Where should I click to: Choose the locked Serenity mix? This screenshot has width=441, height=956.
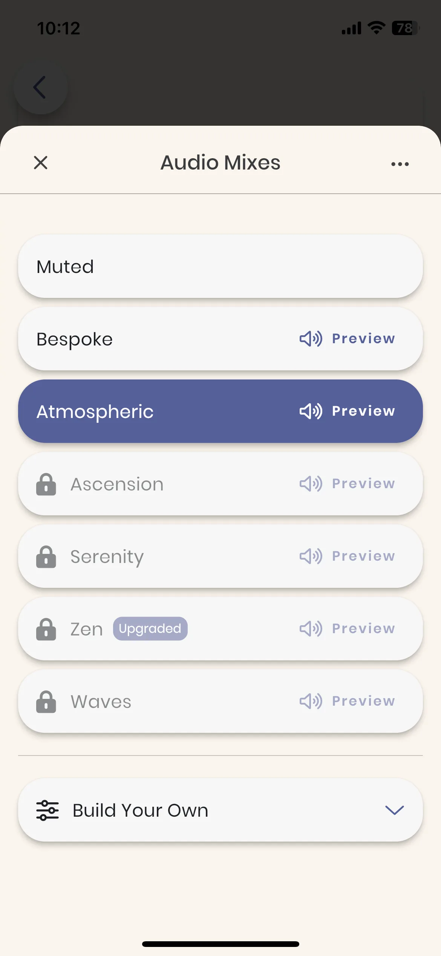[x=220, y=556]
